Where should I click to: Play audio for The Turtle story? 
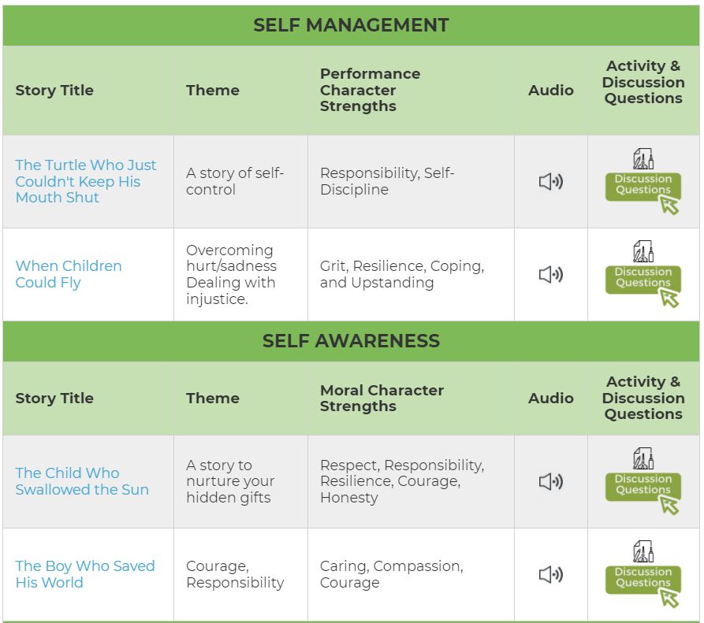coord(550,182)
